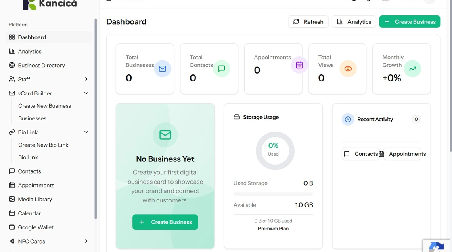The width and height of the screenshot is (452, 252).
Task: Expand the NFC Cards chevron
Action: coord(86,241)
